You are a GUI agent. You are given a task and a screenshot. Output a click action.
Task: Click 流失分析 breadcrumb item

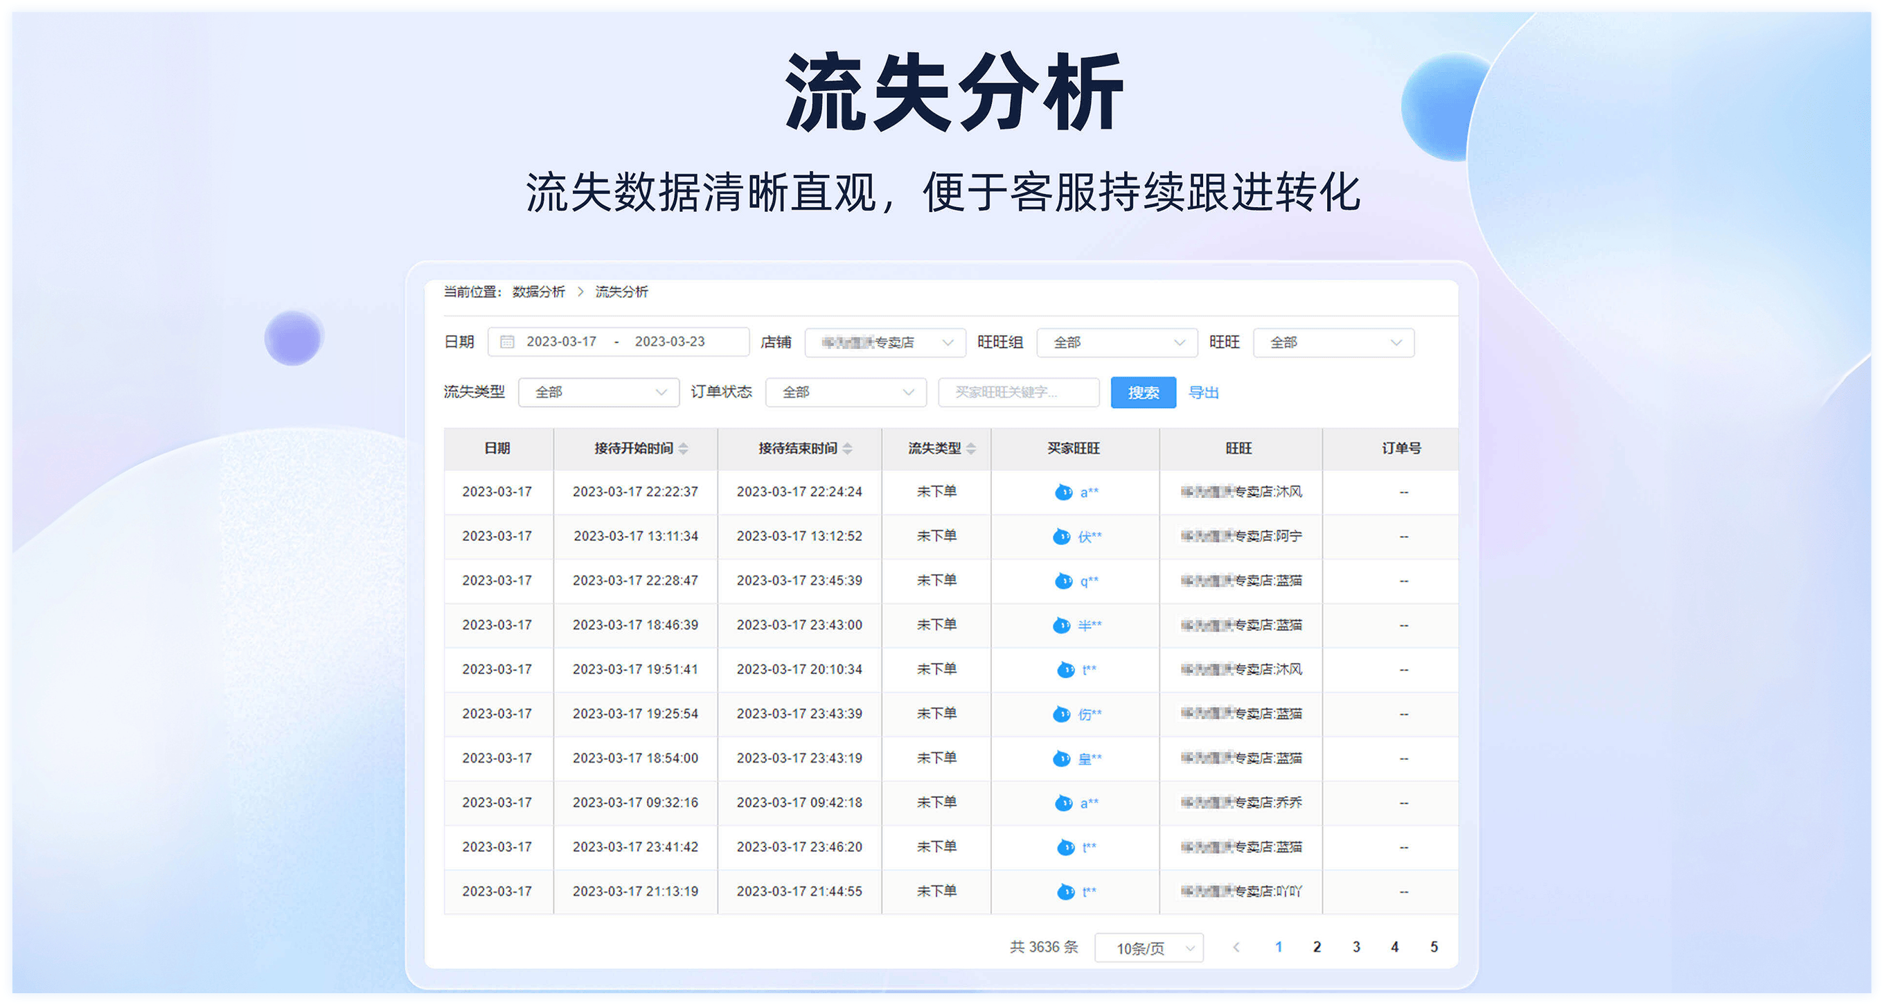[x=621, y=292]
